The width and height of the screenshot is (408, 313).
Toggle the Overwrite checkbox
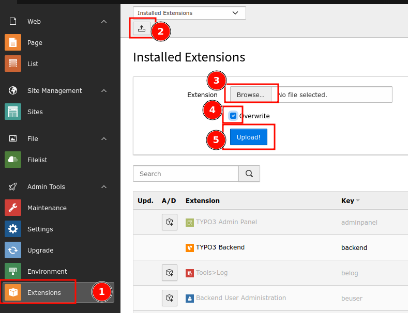tap(233, 116)
